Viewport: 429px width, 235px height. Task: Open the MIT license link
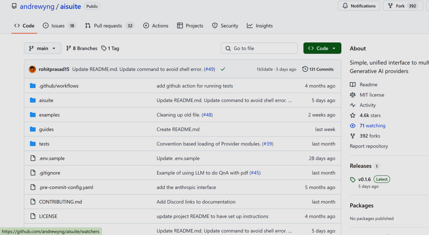(x=367, y=95)
